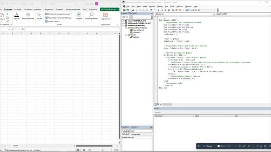The height and width of the screenshot is (152, 271).
Task: Click the Break pause icon in VBA toolbar
Action: coord(162,10)
